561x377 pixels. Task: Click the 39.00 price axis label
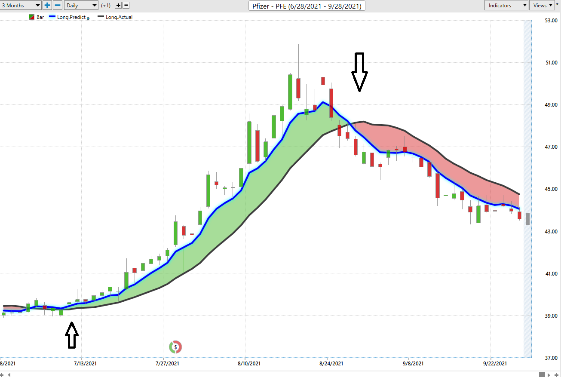coord(551,316)
